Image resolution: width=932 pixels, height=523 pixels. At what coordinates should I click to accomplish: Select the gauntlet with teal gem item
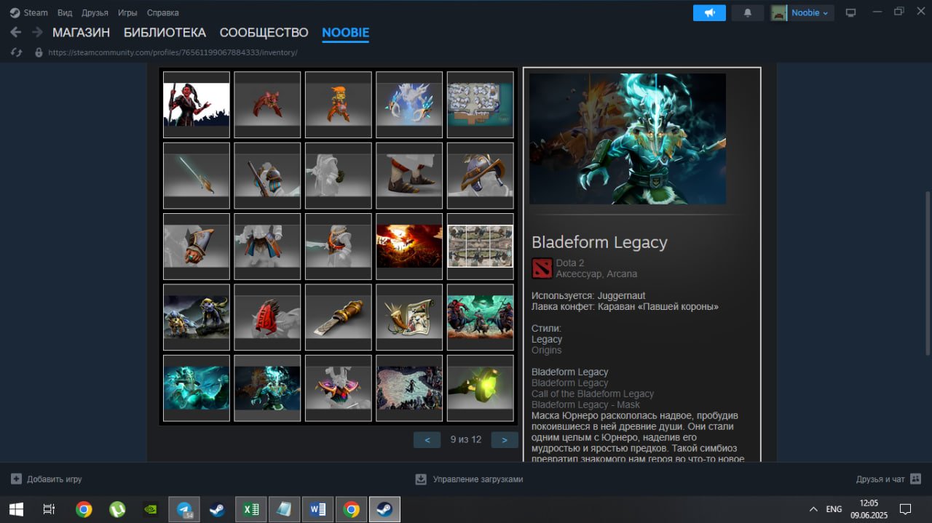pos(197,247)
